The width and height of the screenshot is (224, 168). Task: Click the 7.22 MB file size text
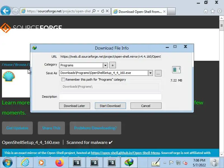(176, 80)
